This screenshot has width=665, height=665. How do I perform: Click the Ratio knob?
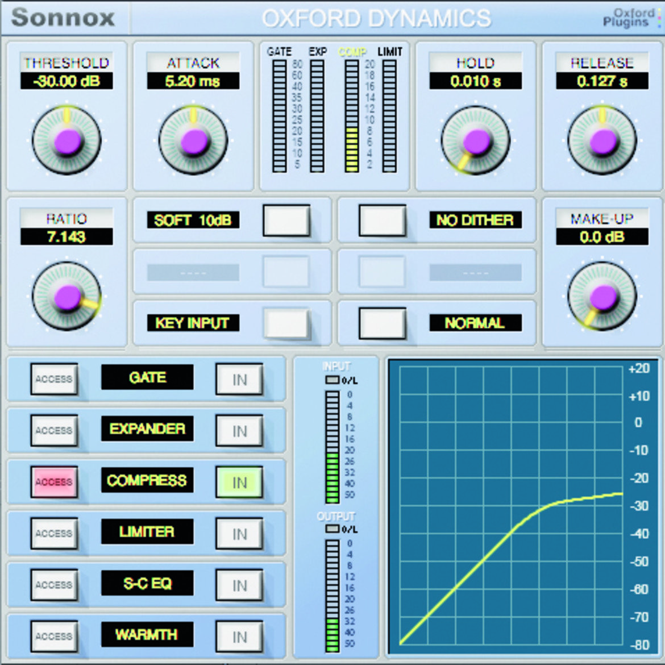[66, 296]
